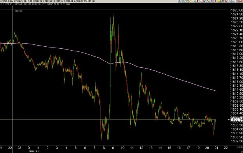Click the red X toolbar icon
243x153 pixels.
point(240,1)
